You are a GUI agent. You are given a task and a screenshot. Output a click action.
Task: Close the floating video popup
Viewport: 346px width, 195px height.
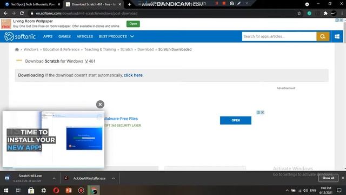(x=100, y=105)
